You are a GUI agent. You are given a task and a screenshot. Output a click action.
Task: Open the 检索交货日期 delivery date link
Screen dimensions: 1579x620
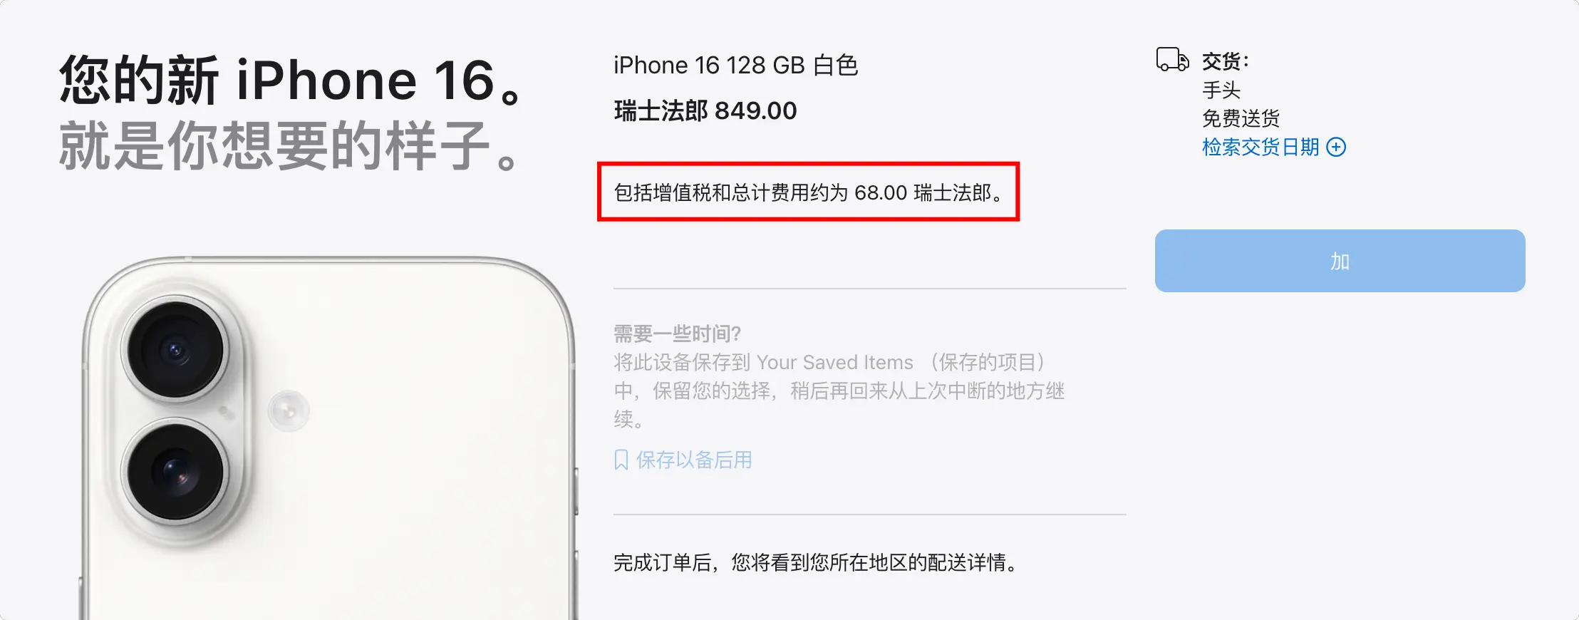coord(1260,148)
